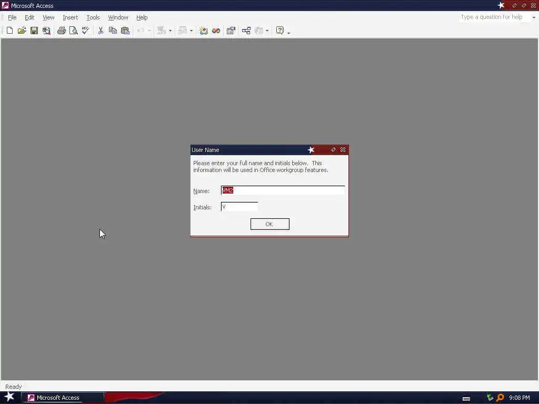Expand the Analyze dropdown arrow
The image size is (539, 404).
pyautogui.click(x=192, y=31)
